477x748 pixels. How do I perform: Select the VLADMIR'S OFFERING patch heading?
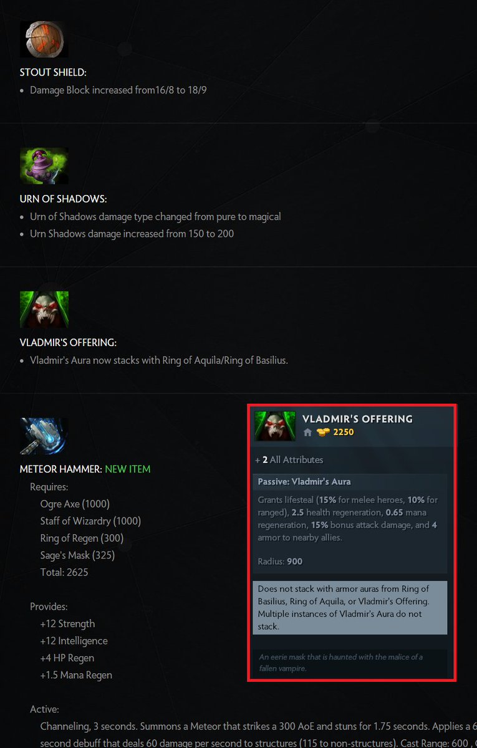(x=68, y=343)
